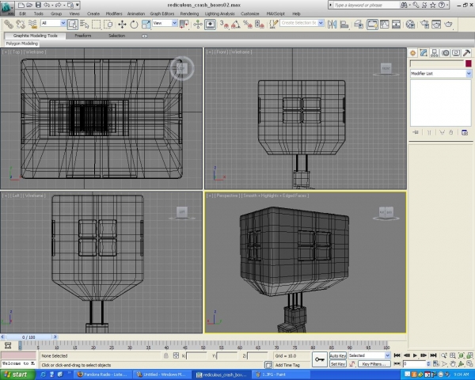
Task: Activate the Select and Rotate tool
Action: coord(134,25)
